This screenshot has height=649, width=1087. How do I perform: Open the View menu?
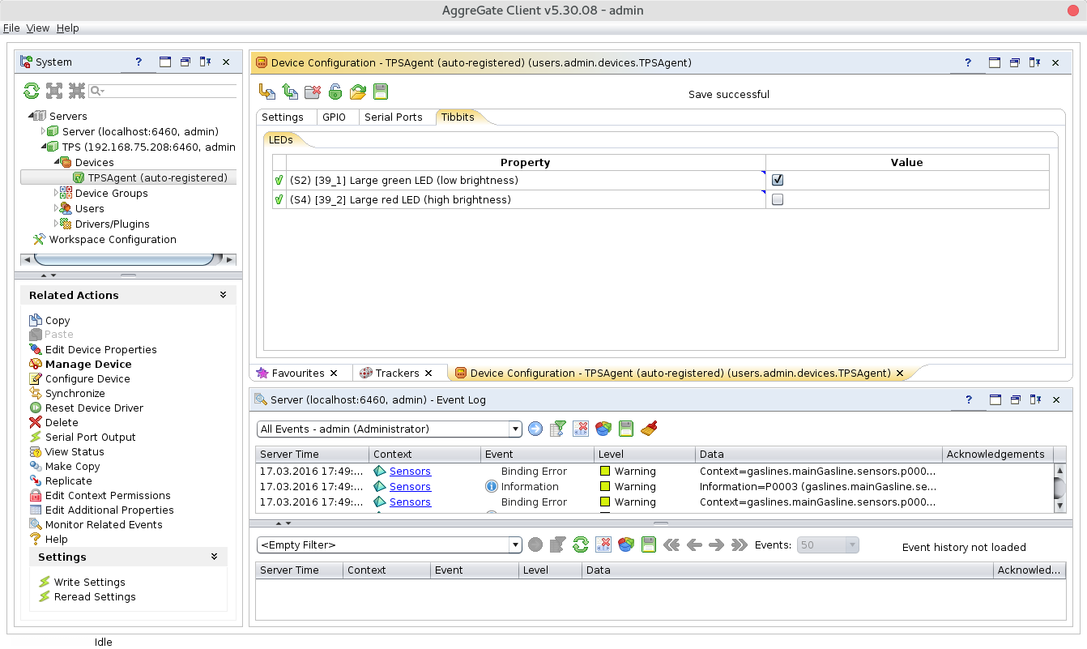coord(38,28)
